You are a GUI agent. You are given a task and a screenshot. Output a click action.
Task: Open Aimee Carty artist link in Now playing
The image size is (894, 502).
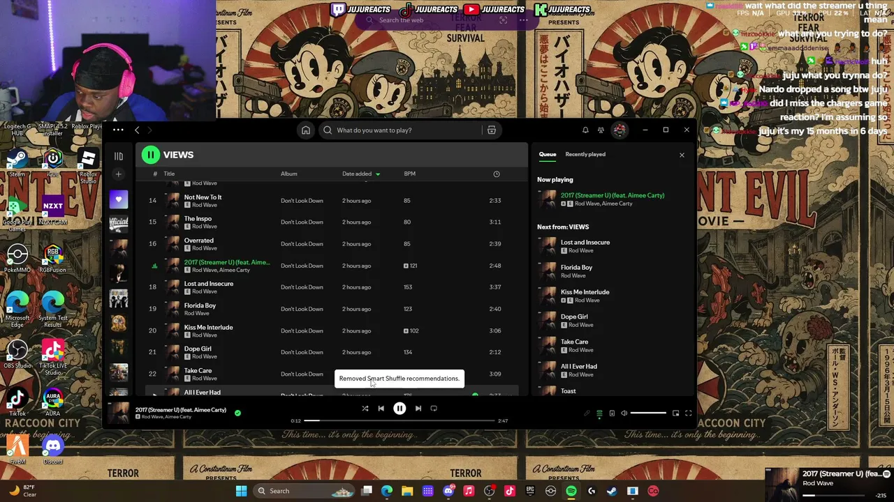[617, 204]
